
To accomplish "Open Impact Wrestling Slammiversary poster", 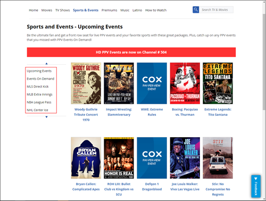I will [119, 83].
